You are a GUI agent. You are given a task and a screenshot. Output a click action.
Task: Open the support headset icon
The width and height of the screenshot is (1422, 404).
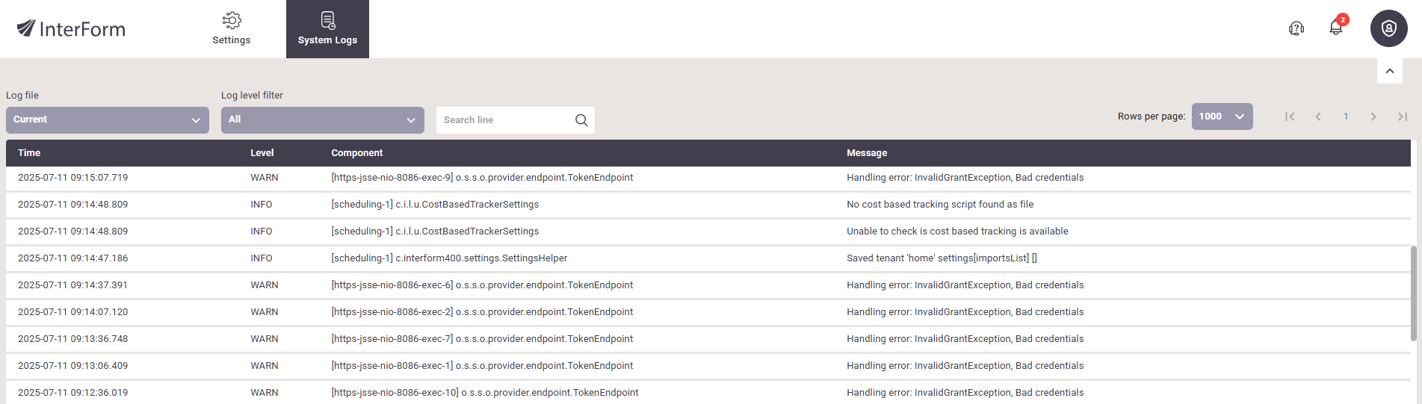[x=1296, y=28]
